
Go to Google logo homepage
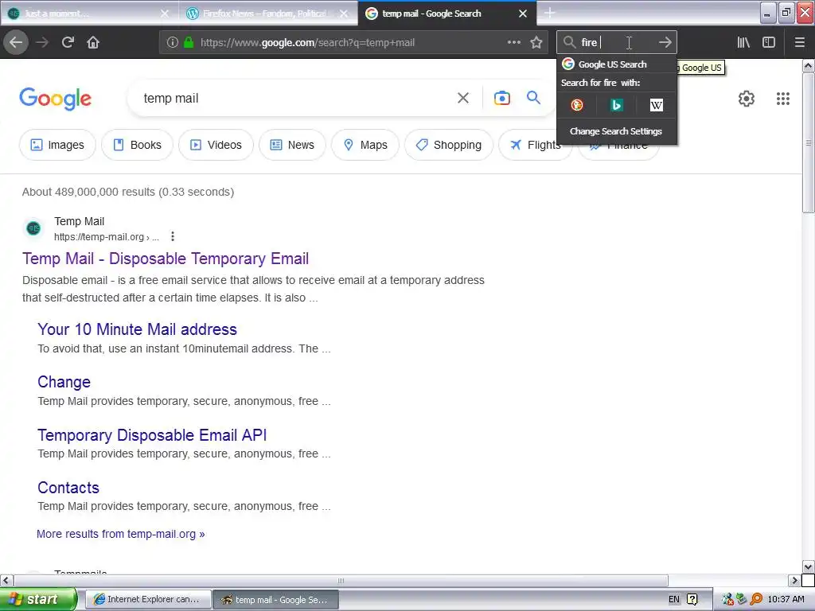coord(55,99)
